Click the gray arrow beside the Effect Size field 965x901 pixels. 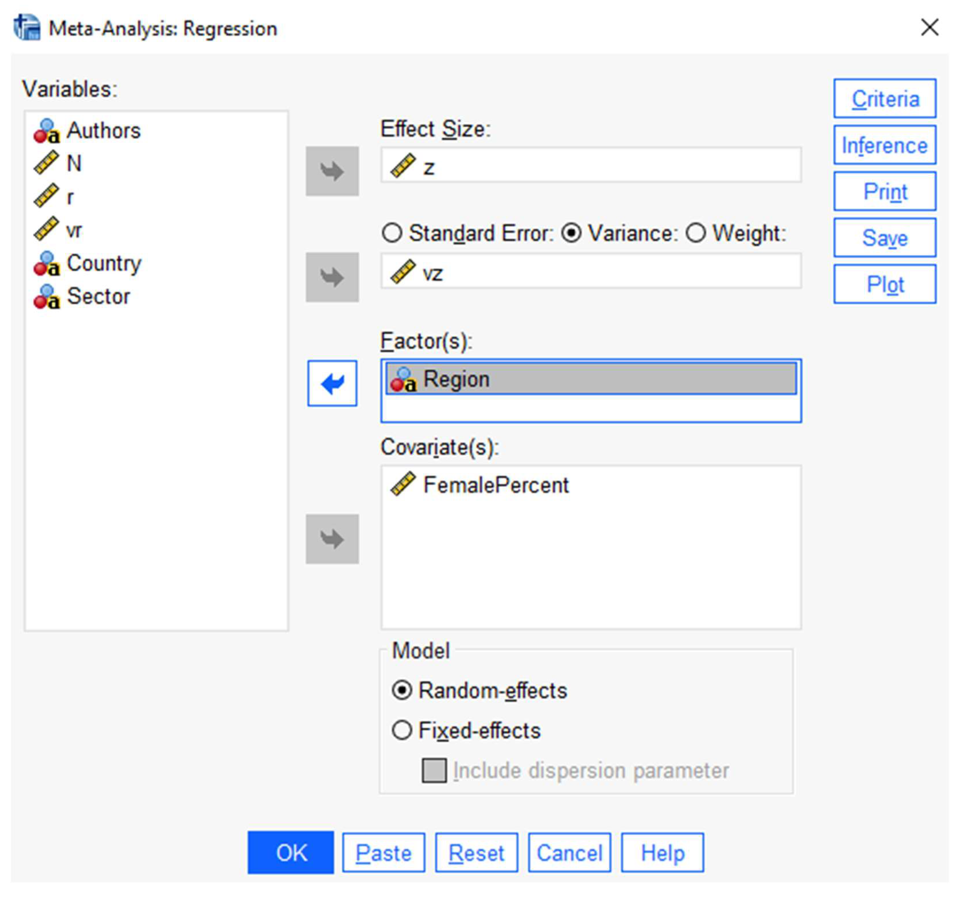[332, 171]
